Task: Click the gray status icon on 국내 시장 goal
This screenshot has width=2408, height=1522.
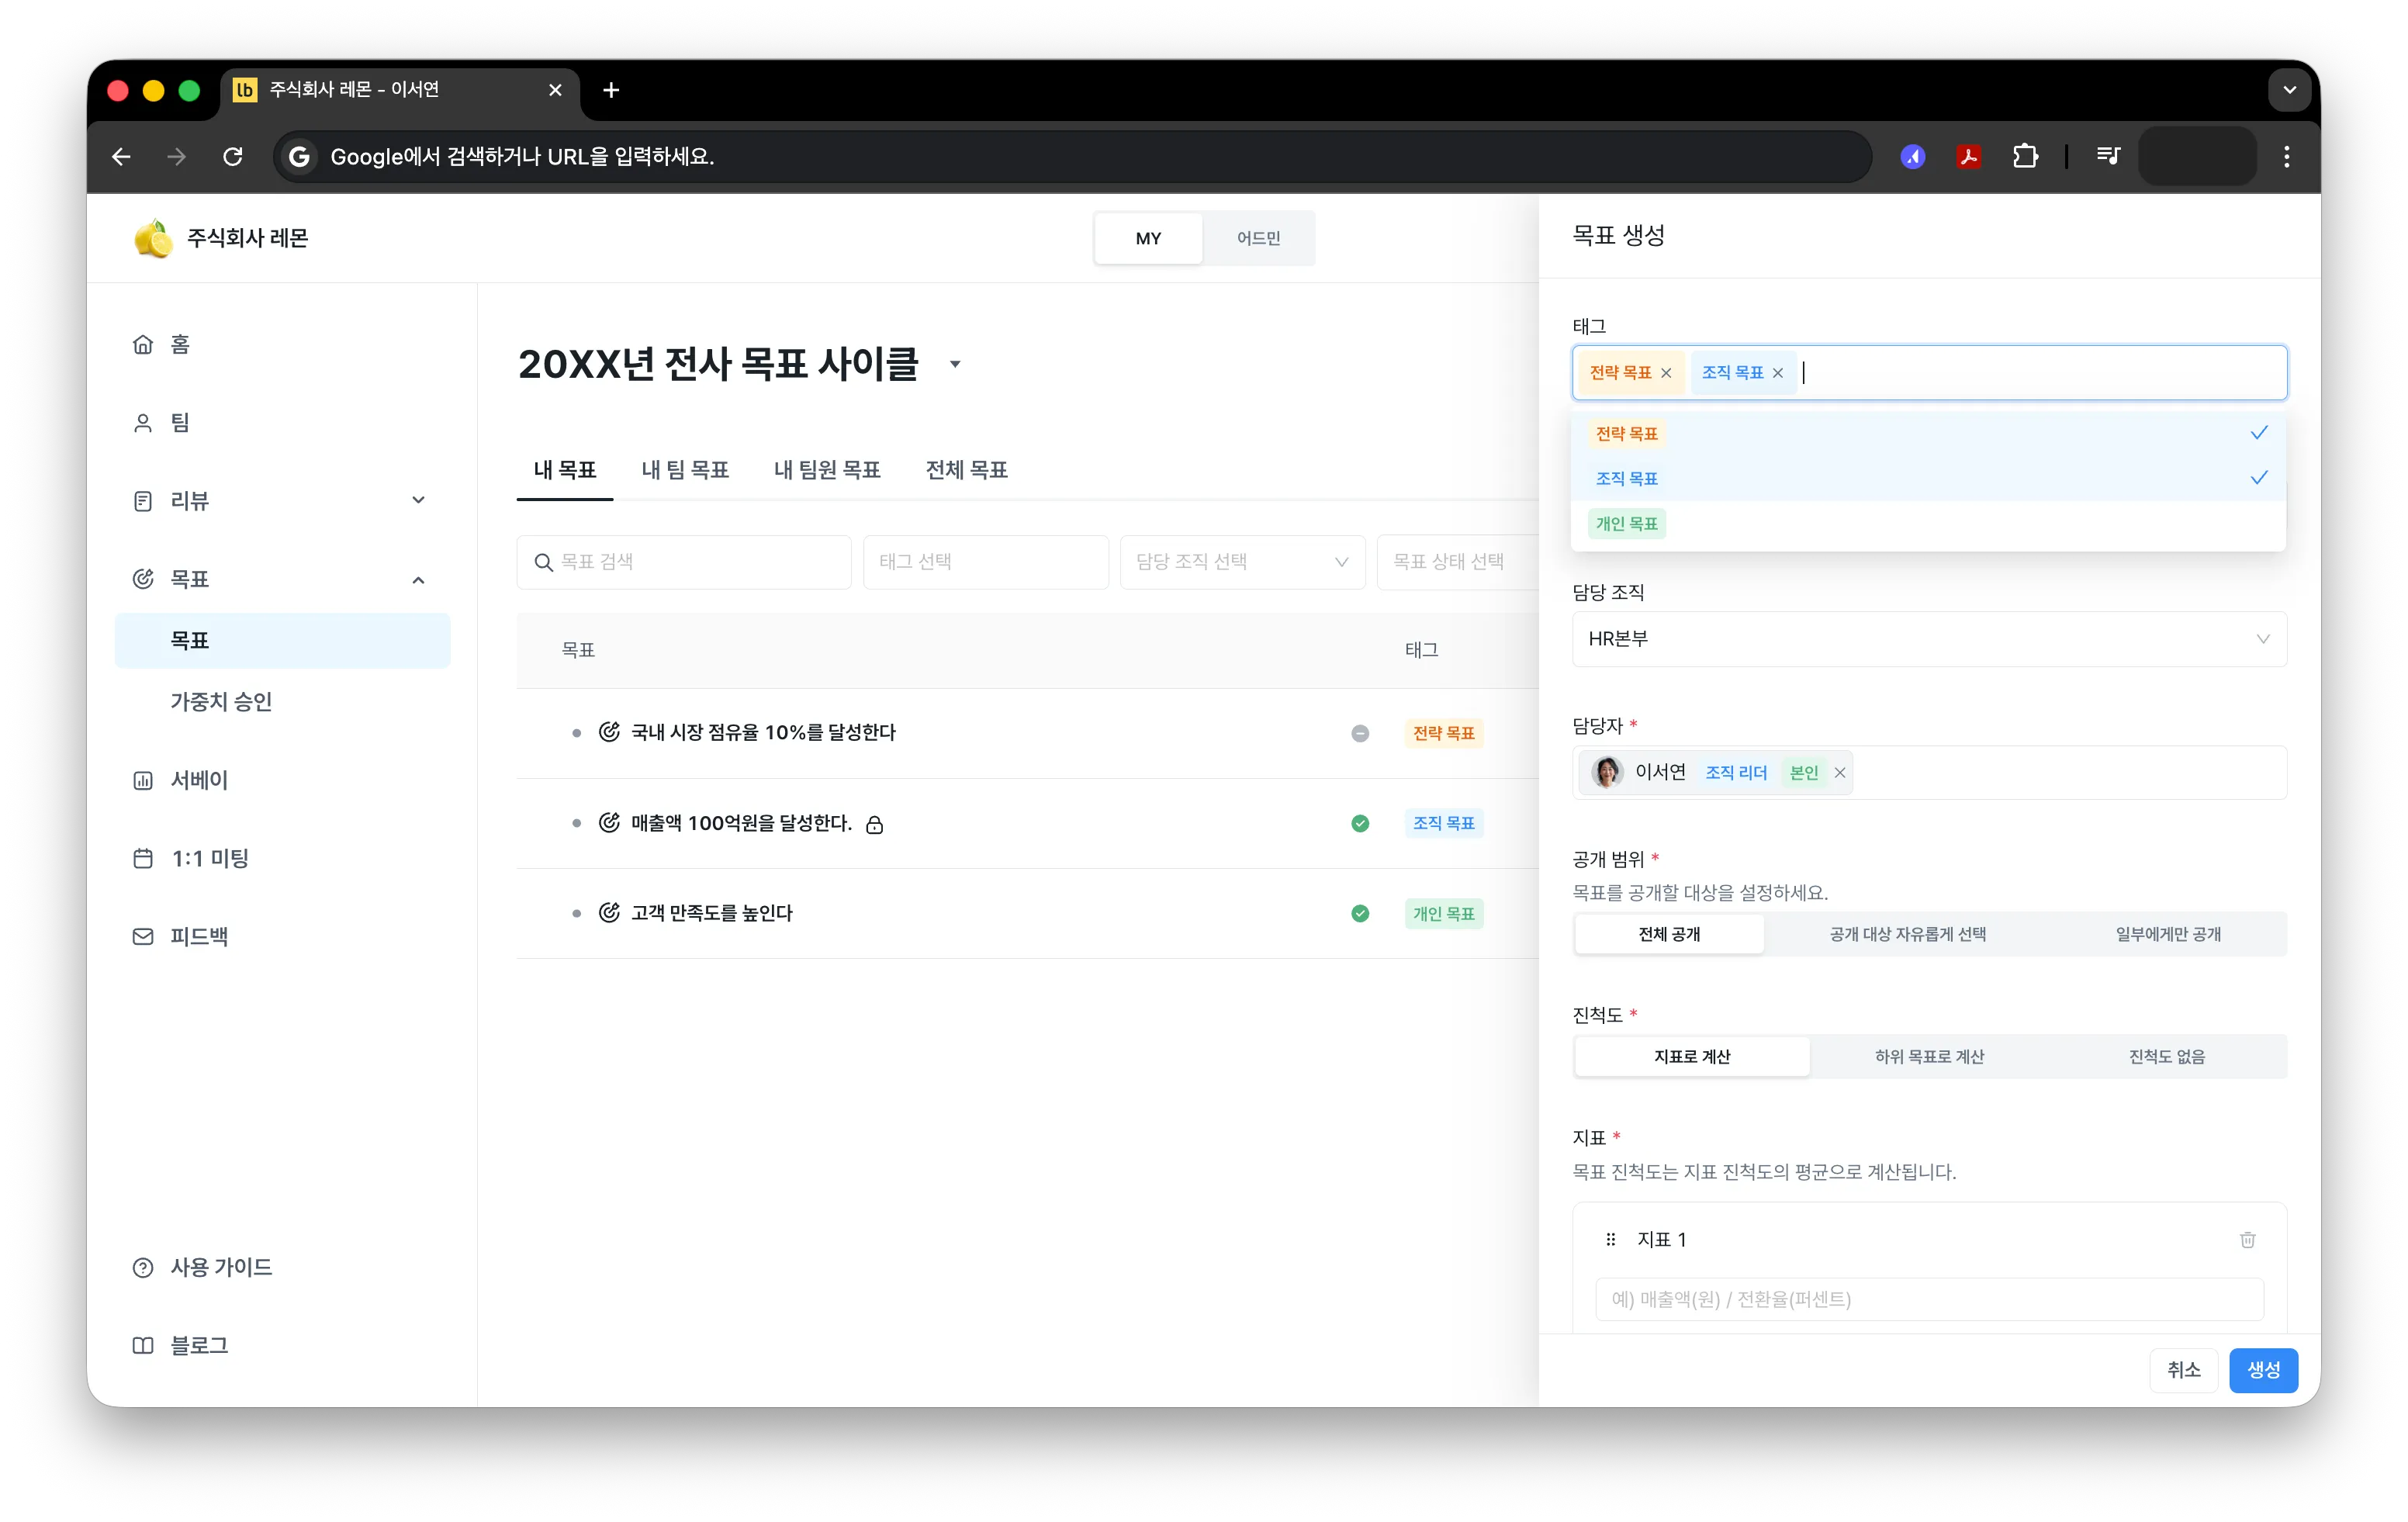Action: [x=1360, y=733]
